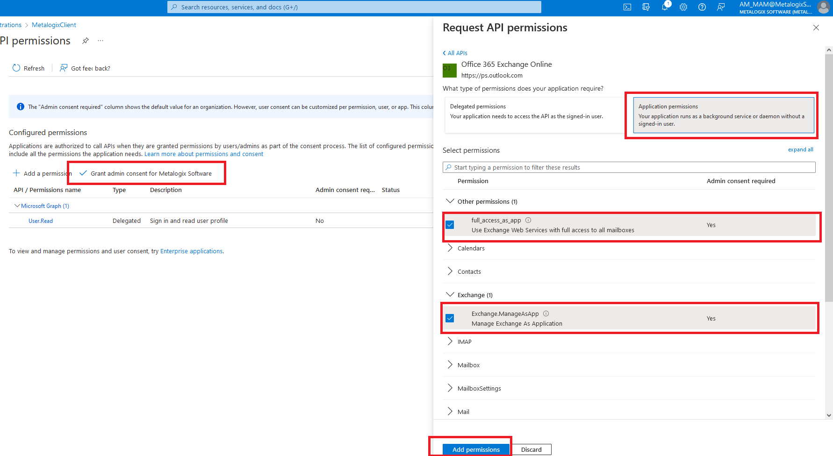Uncheck the full_access_as_app permission

pos(450,225)
